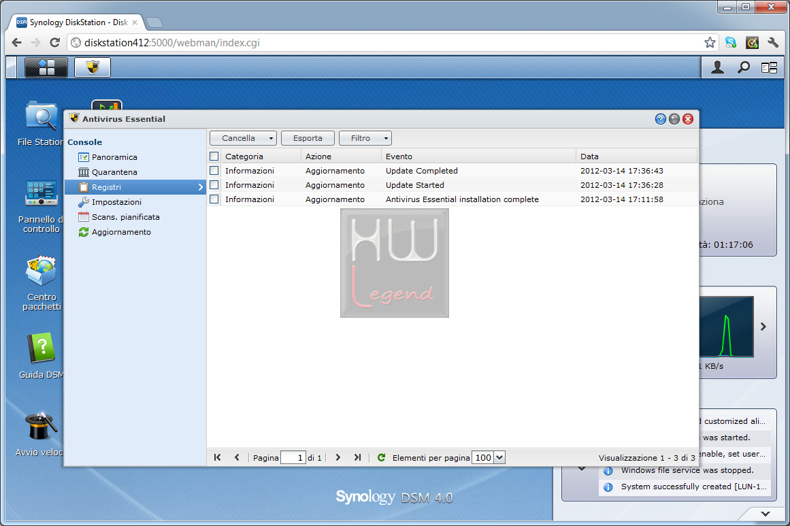
Task: Sort by the Evento column header
Action: [478, 157]
